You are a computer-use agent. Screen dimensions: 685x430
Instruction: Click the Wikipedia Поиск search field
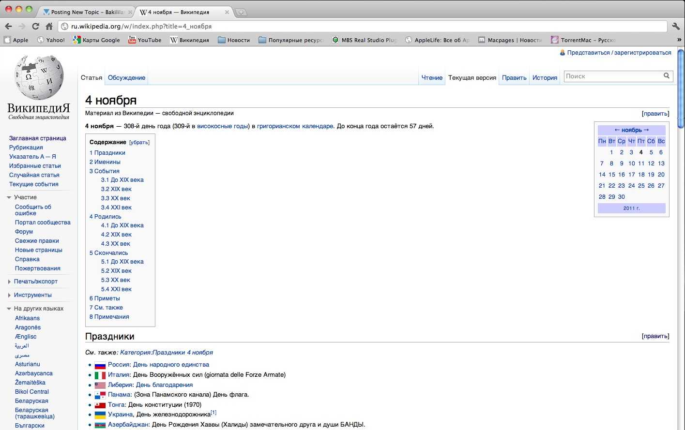[x=612, y=76]
